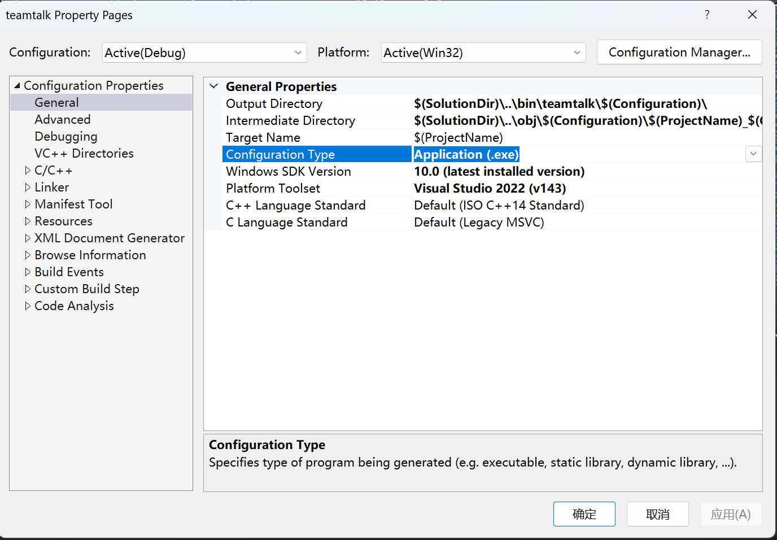Select the General tree item
Screen dimensions: 777x540
pyautogui.click(x=56, y=102)
